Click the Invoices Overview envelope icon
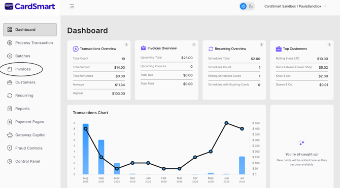The height and width of the screenshot is (188, 340). tap(143, 48)
